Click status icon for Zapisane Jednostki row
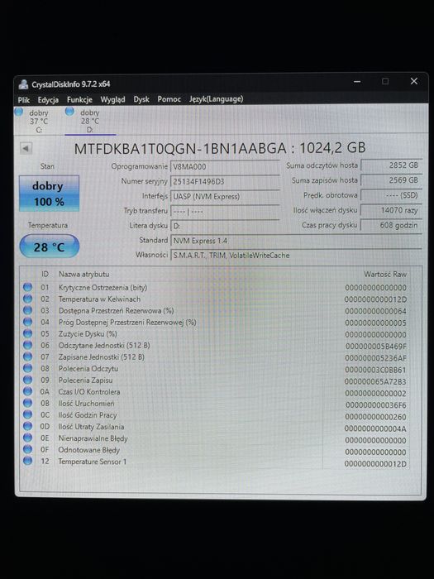The height and width of the screenshot is (579, 434). coord(27,356)
